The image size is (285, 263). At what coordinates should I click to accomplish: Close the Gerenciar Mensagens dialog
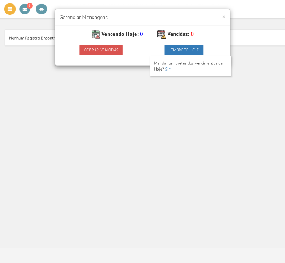(223, 17)
